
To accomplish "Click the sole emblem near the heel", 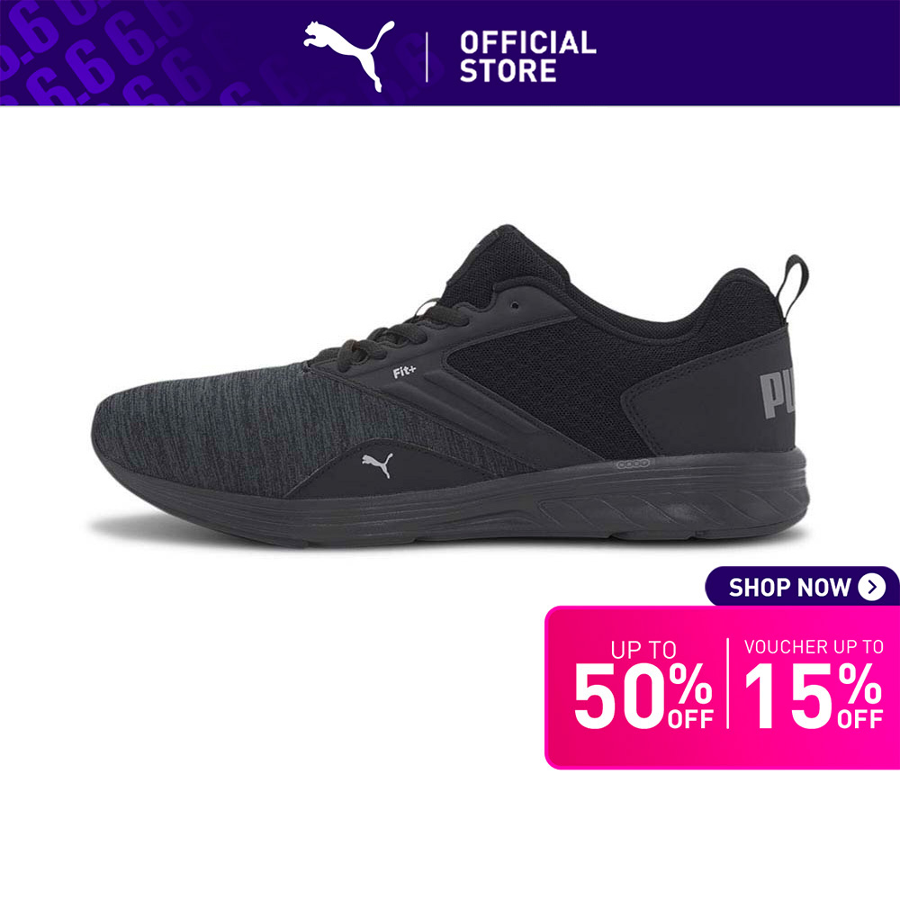I will pyautogui.click(x=633, y=463).
